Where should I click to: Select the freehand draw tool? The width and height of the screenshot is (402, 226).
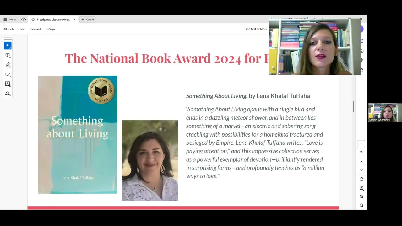tap(8, 74)
